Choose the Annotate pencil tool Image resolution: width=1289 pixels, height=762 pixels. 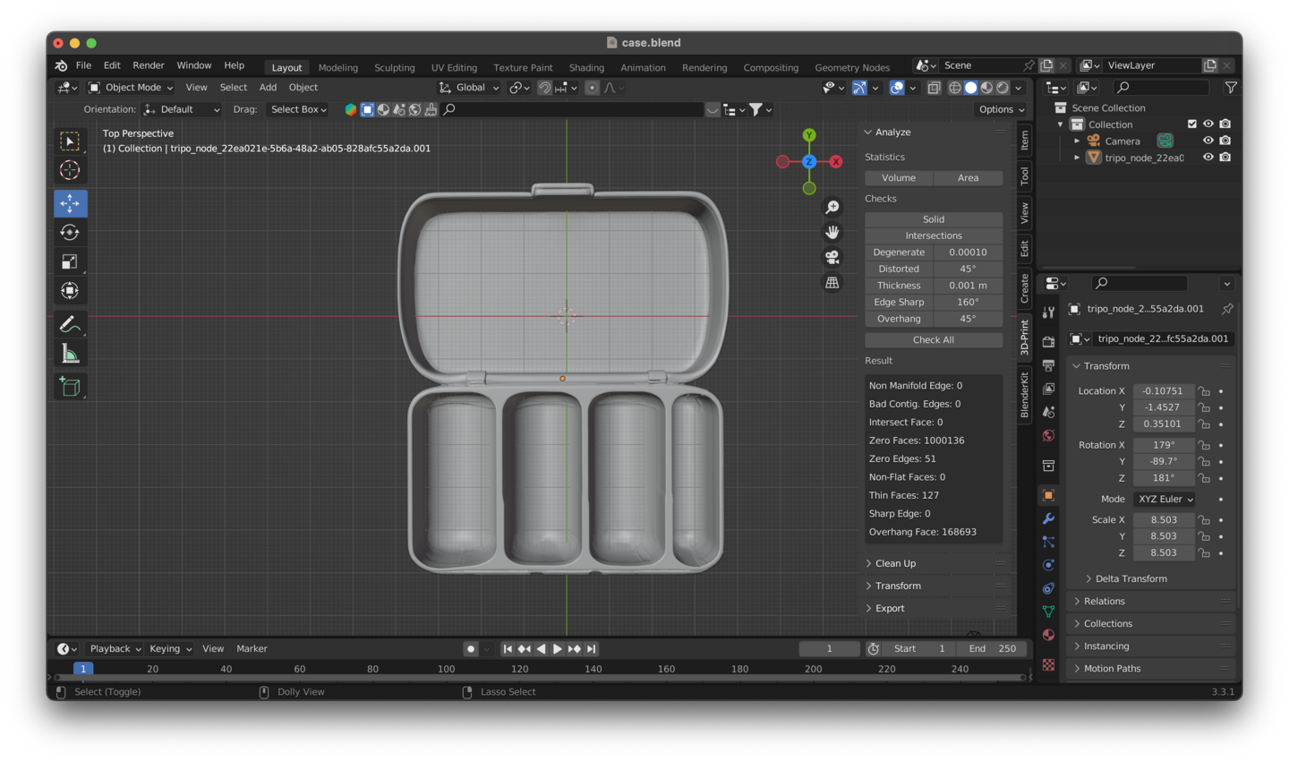[x=70, y=324]
